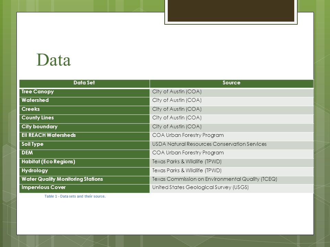330x247 pixels.
Task: Click the source for Habitat (Eco Regions)
Action: point(231,163)
